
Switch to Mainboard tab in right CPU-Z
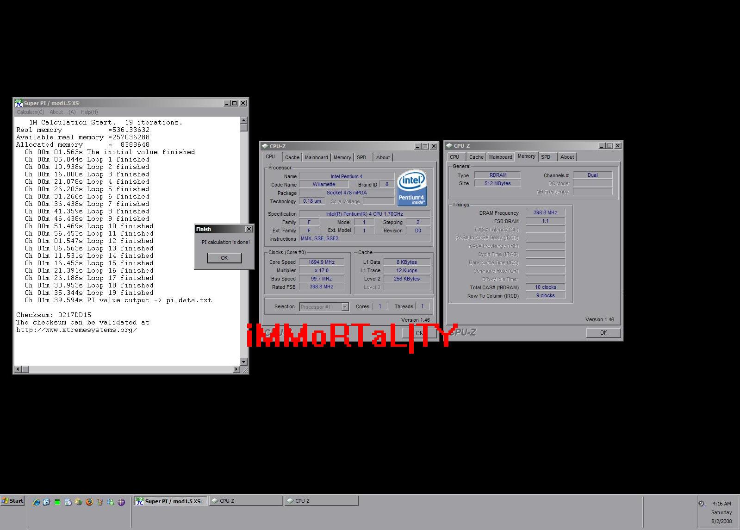tap(500, 157)
